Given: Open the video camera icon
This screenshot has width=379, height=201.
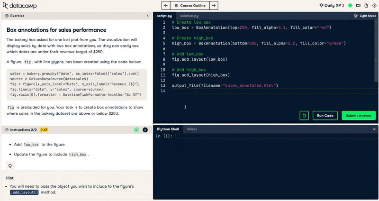Looking at the screenshot, I should [358, 5].
